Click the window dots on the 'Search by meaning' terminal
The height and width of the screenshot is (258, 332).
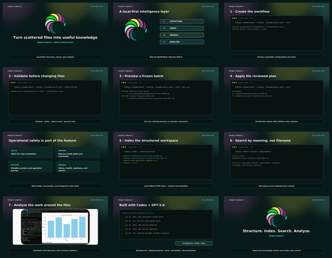234,147
